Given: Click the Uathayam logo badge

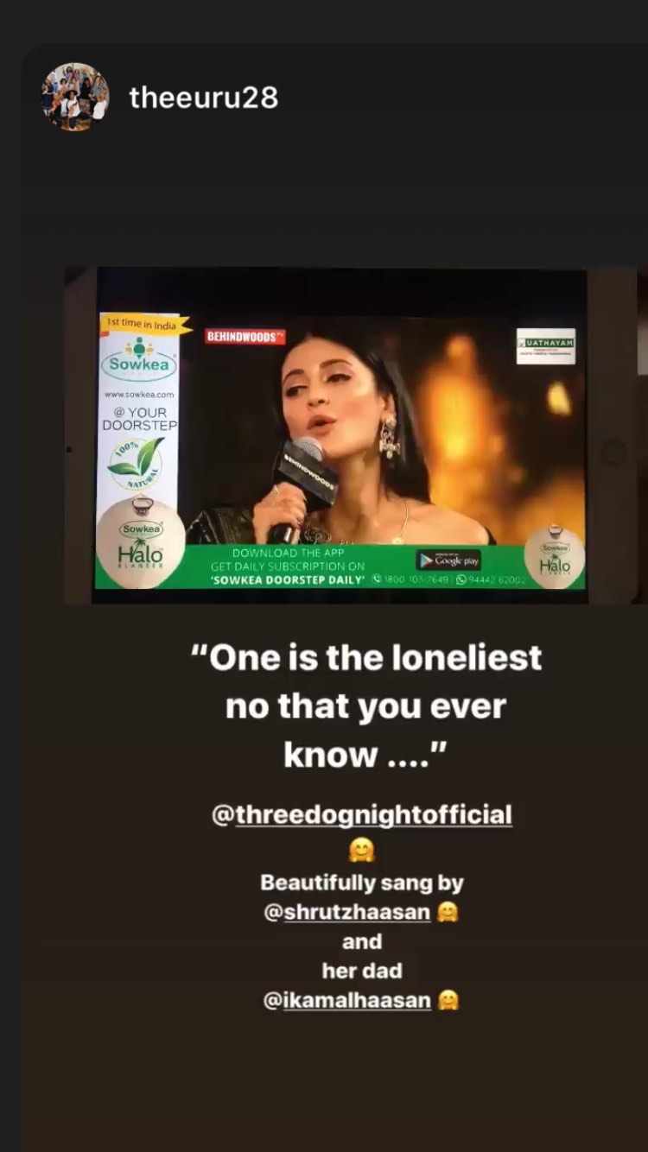Looking at the screenshot, I should point(545,346).
